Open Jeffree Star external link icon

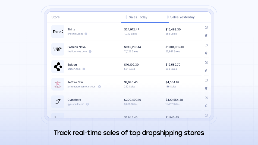(x=206, y=80)
